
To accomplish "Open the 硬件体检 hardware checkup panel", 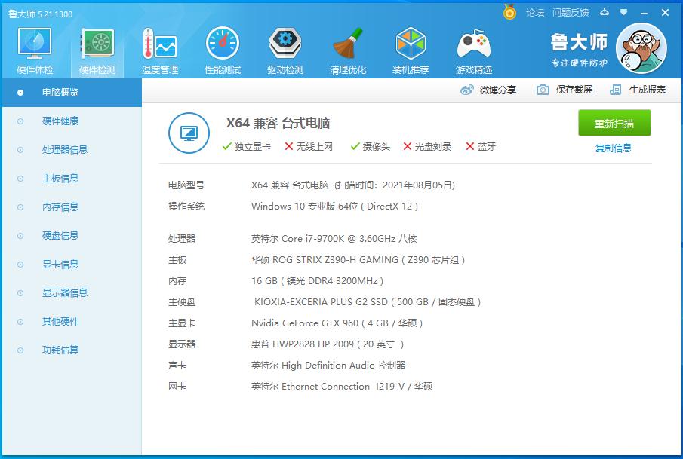I will click(x=33, y=49).
